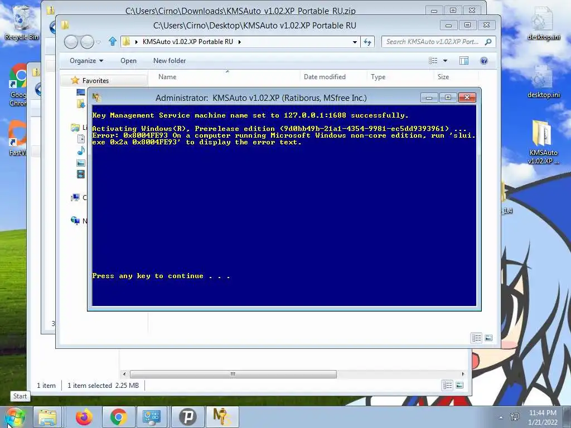Sort by the Type column header
571x428 pixels.
[378, 77]
